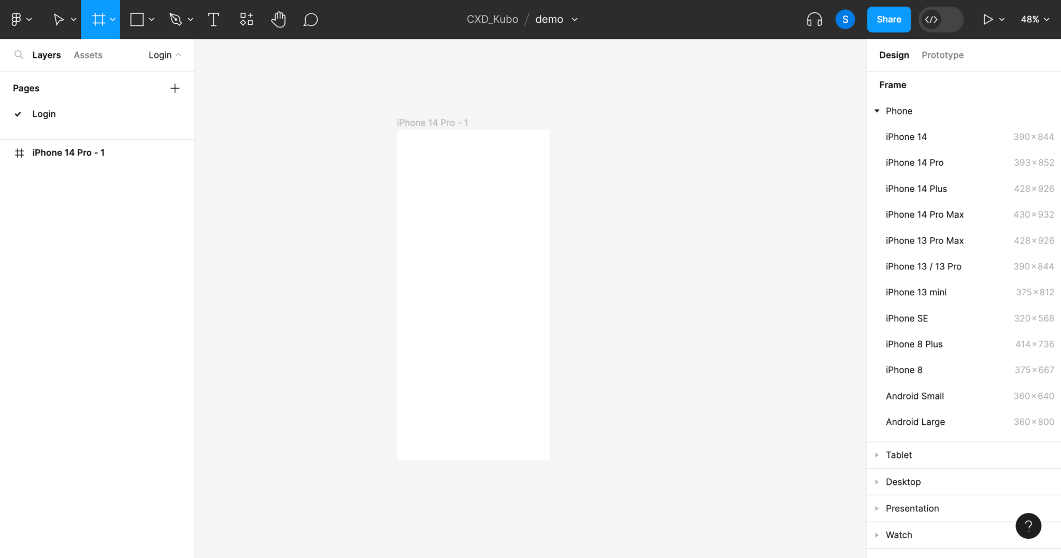The width and height of the screenshot is (1061, 558).
Task: Select the Hand tool
Action: 278,19
